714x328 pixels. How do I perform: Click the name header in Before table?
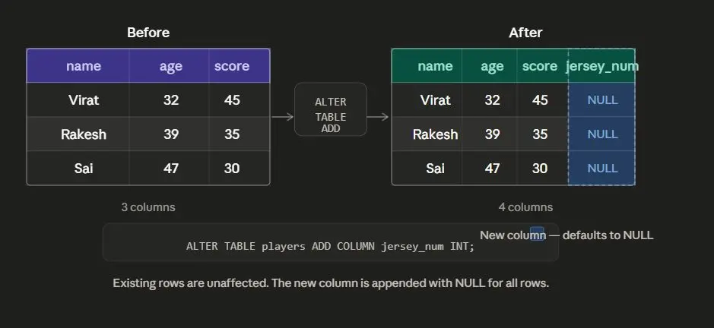pyautogui.click(x=84, y=66)
